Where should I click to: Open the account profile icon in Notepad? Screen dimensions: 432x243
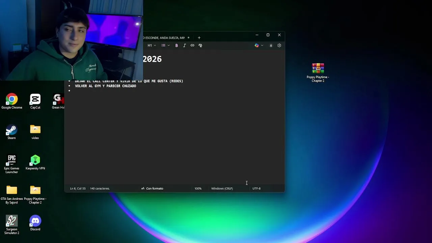271,46
